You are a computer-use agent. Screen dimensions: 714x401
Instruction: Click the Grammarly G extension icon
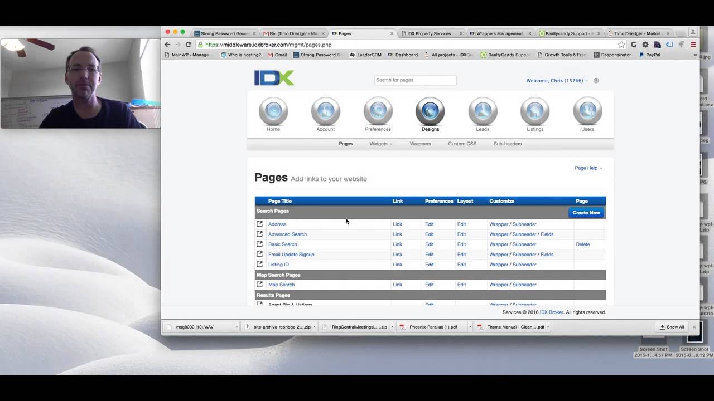pos(634,45)
